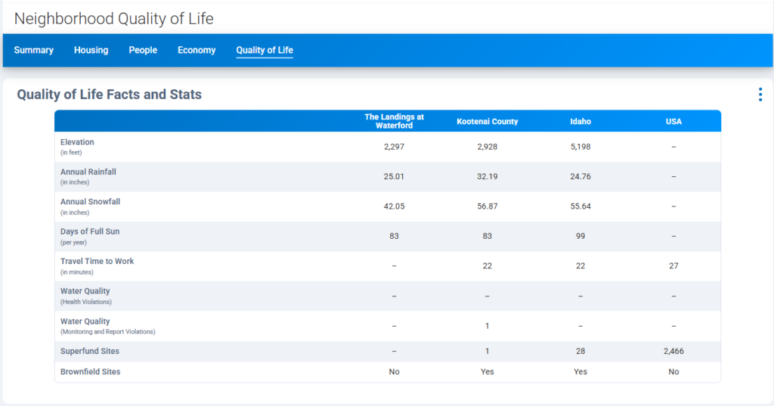The width and height of the screenshot is (774, 406).
Task: Click the Idaho column header
Action: pos(580,122)
